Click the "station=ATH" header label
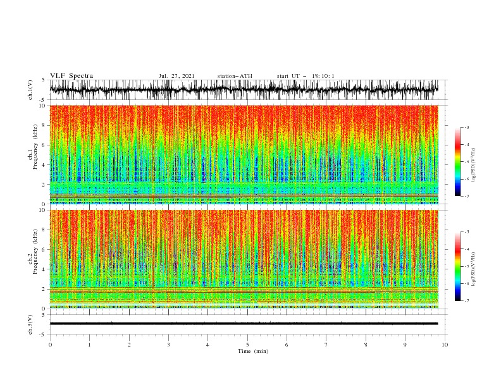Image resolution: width=501 pixels, height=387 pixels. [x=235, y=76]
